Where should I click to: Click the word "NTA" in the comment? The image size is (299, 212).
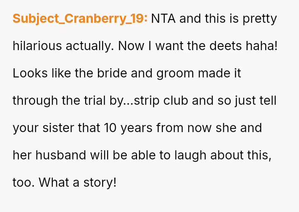point(163,19)
